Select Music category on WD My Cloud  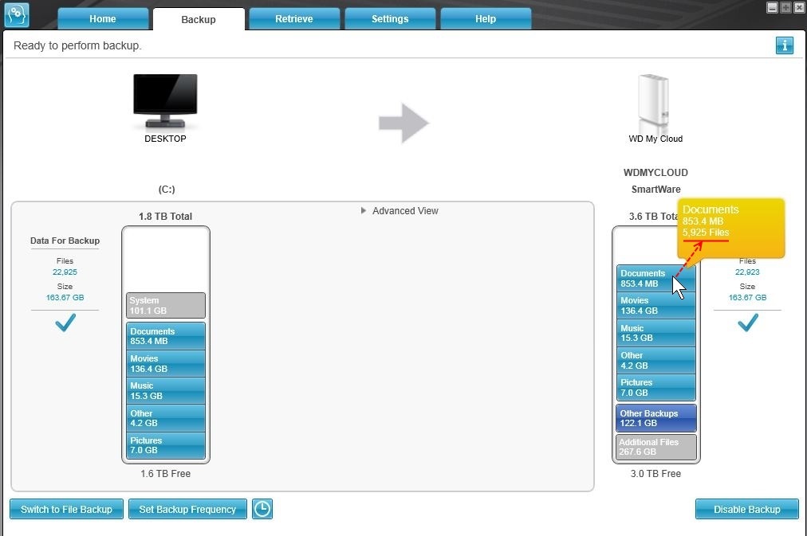coord(655,333)
